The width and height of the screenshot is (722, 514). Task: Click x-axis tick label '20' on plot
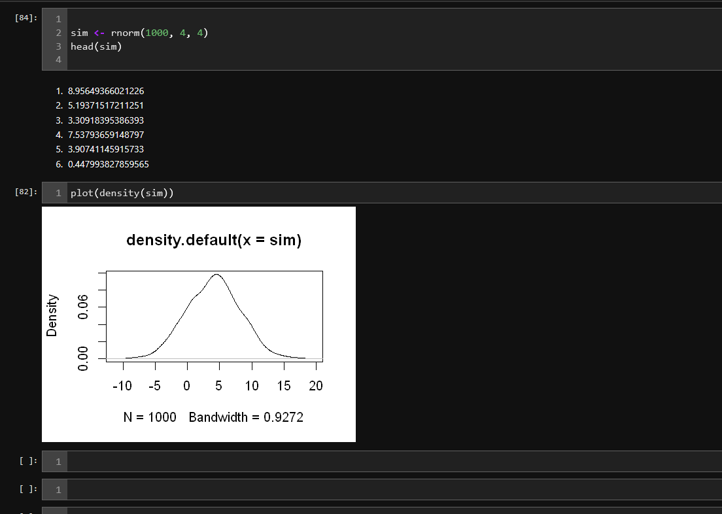[x=316, y=386]
